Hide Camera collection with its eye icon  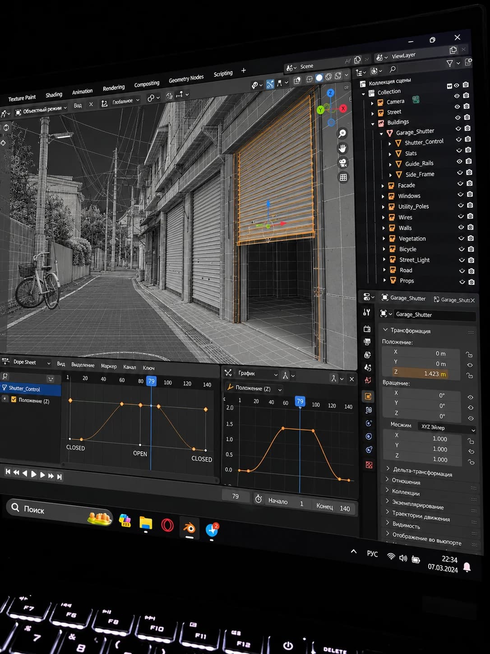457,96
